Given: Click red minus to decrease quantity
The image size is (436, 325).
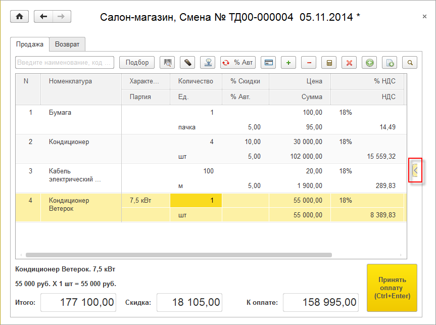Looking at the screenshot, I should click(x=309, y=63).
